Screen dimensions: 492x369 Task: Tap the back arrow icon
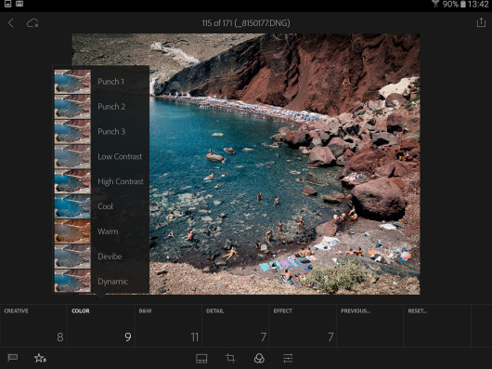[11, 22]
